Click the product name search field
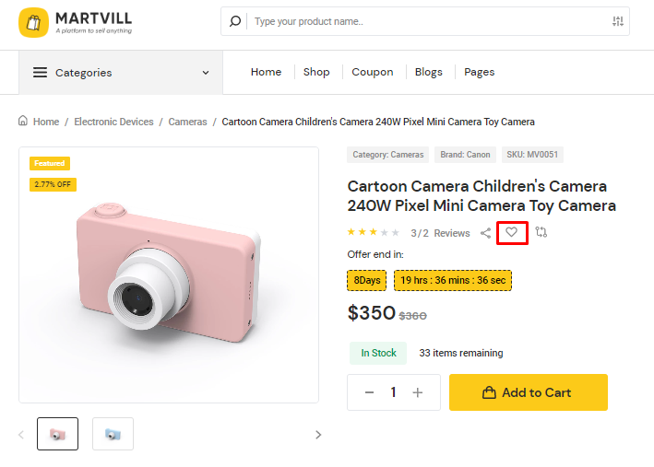 tap(424, 21)
